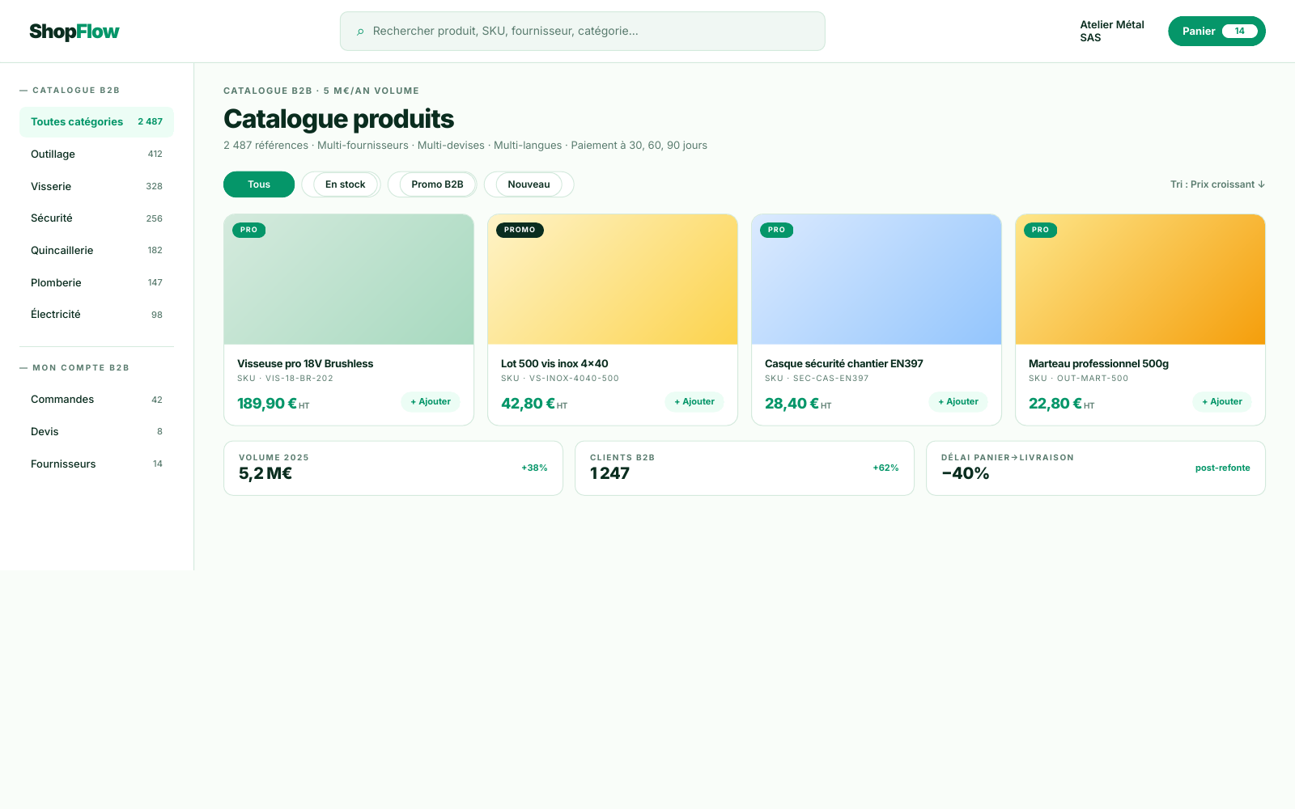The width and height of the screenshot is (1295, 809).
Task: Open the Marteau professionnel product image
Action: click(x=1140, y=280)
